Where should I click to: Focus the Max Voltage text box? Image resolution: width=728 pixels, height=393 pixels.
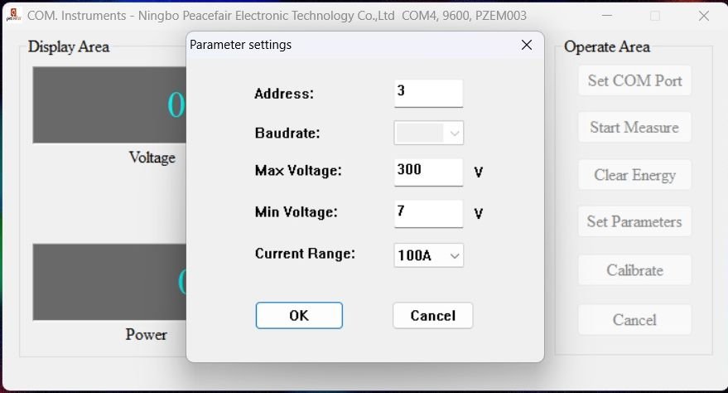(428, 172)
